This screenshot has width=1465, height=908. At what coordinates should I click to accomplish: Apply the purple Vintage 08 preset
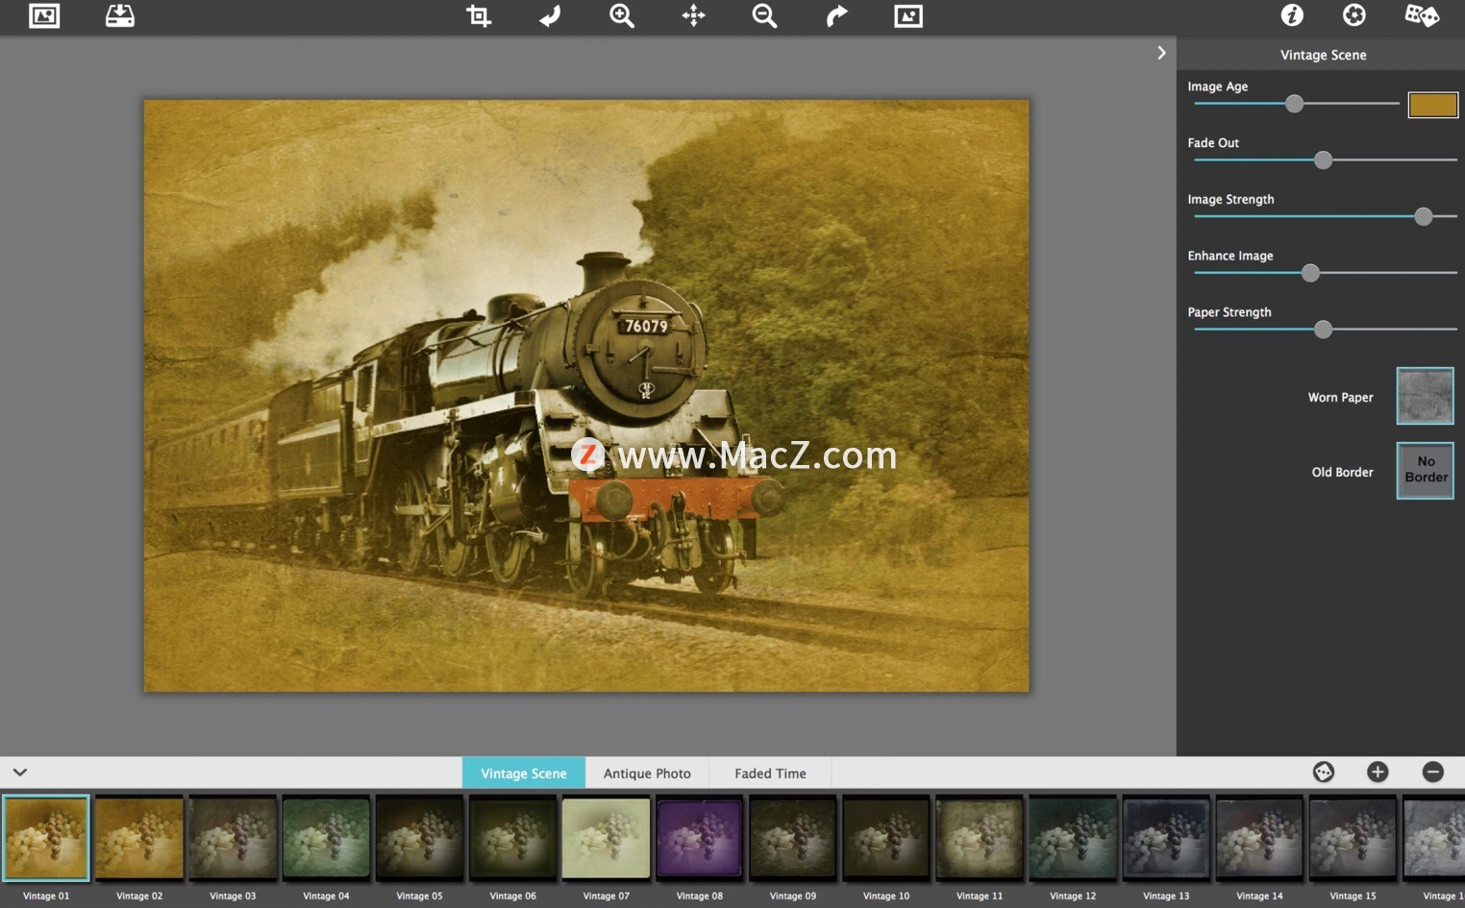tap(699, 838)
